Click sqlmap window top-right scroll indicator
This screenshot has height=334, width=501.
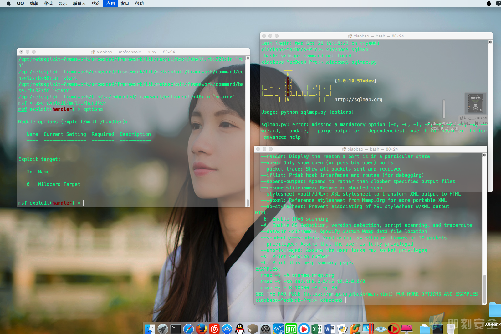(x=491, y=42)
